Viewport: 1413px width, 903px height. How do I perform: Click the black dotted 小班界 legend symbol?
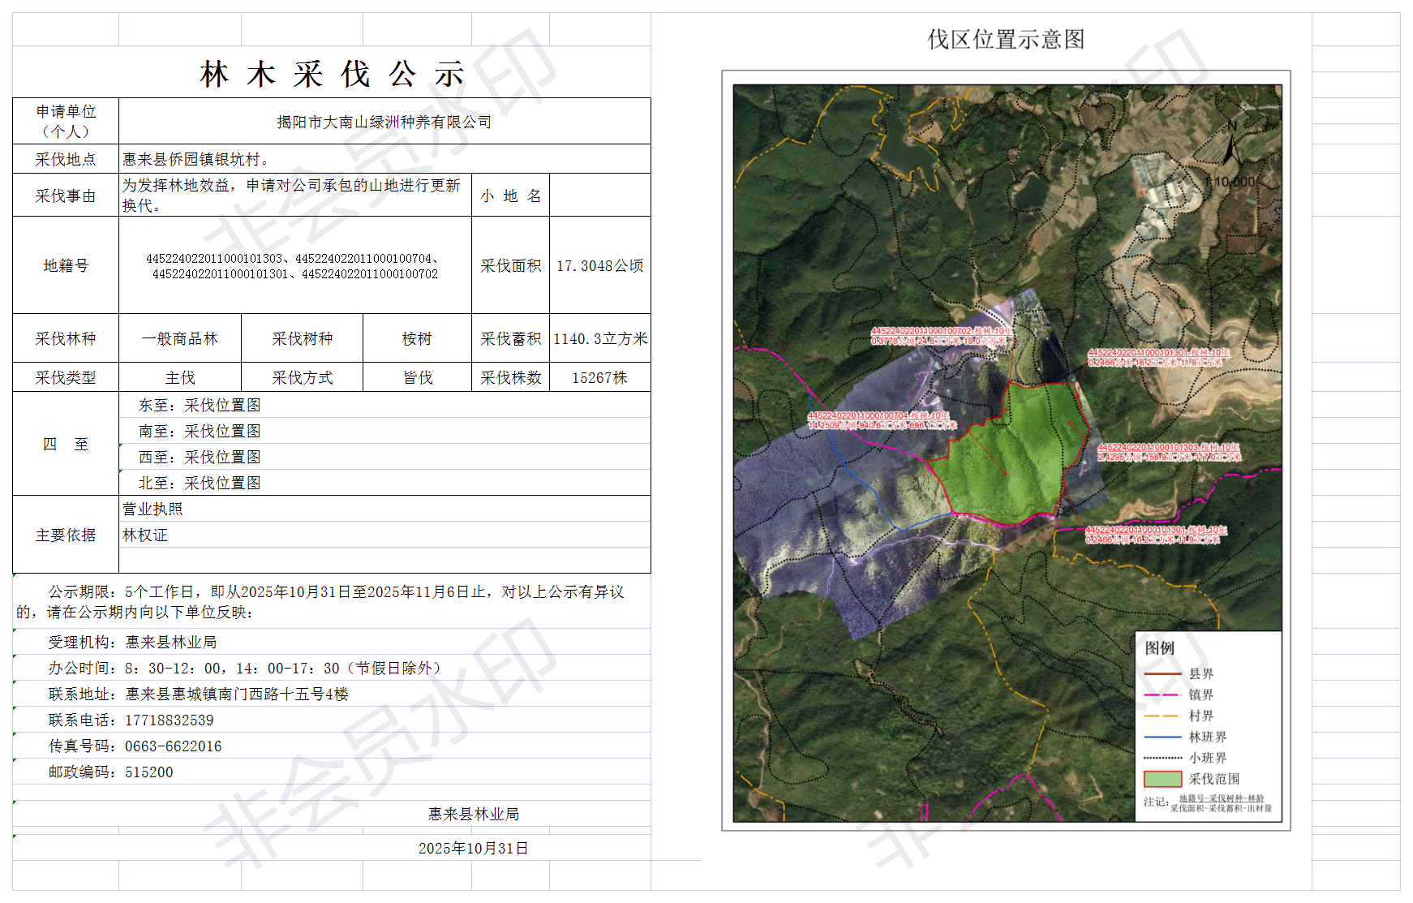(1162, 758)
